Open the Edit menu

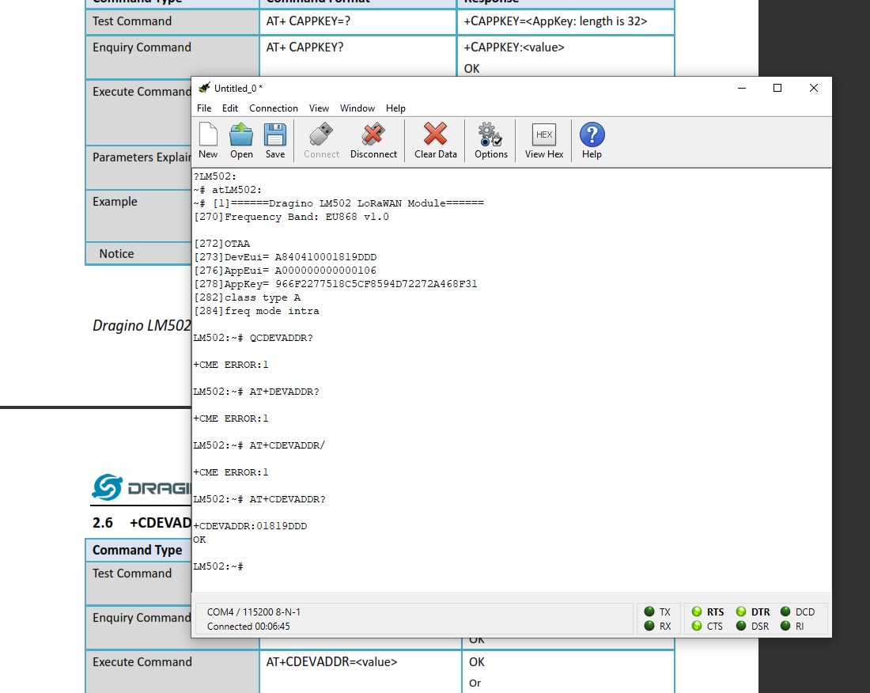(x=230, y=108)
